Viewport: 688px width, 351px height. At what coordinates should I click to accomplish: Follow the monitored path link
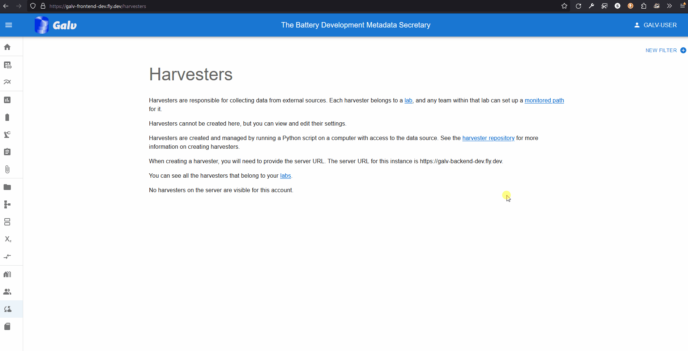click(x=544, y=100)
